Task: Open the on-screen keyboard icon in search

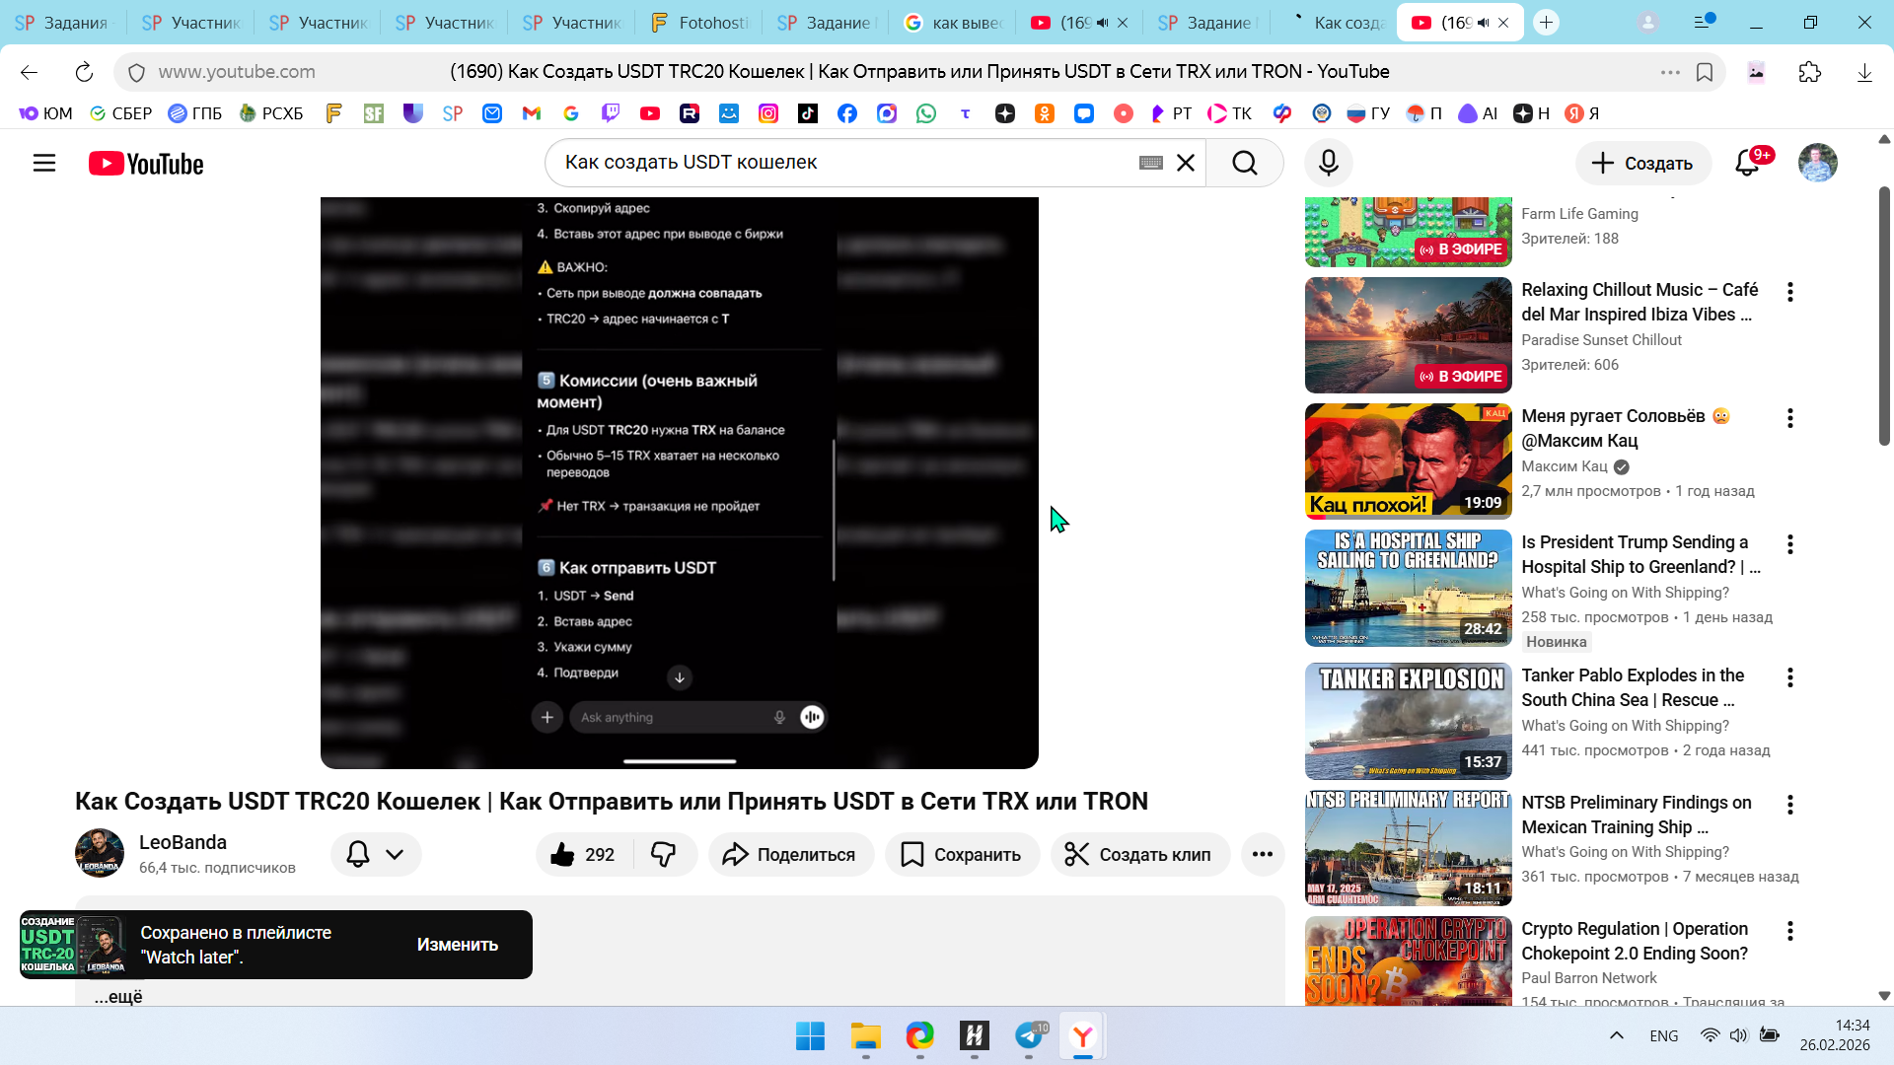Action: pyautogui.click(x=1150, y=163)
